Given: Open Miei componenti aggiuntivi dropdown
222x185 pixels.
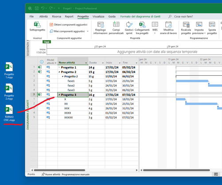Looking at the screenshot, I should tap(88, 31).
